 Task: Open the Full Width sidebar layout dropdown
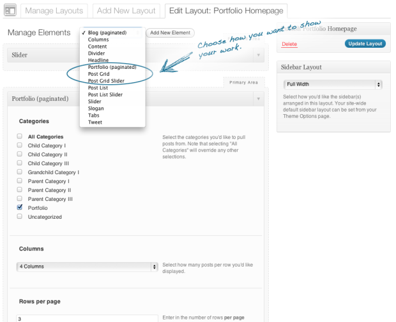click(x=332, y=84)
